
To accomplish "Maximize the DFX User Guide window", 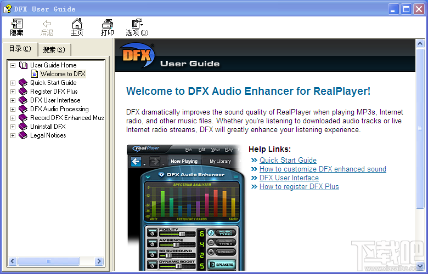I will click(x=406, y=9).
